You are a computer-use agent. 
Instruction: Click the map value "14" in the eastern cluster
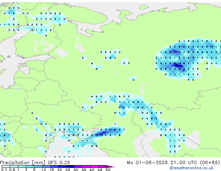tap(175, 52)
